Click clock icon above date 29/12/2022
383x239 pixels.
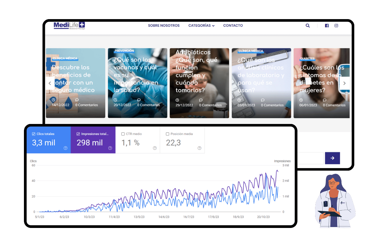pos(177,100)
